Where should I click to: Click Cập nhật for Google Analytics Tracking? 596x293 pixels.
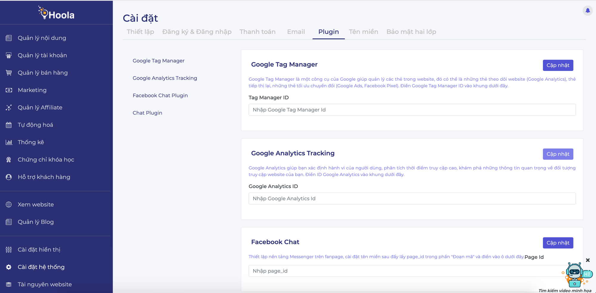[558, 154]
